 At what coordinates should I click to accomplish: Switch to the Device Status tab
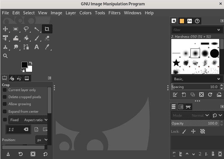pyautogui.click(x=12, y=78)
